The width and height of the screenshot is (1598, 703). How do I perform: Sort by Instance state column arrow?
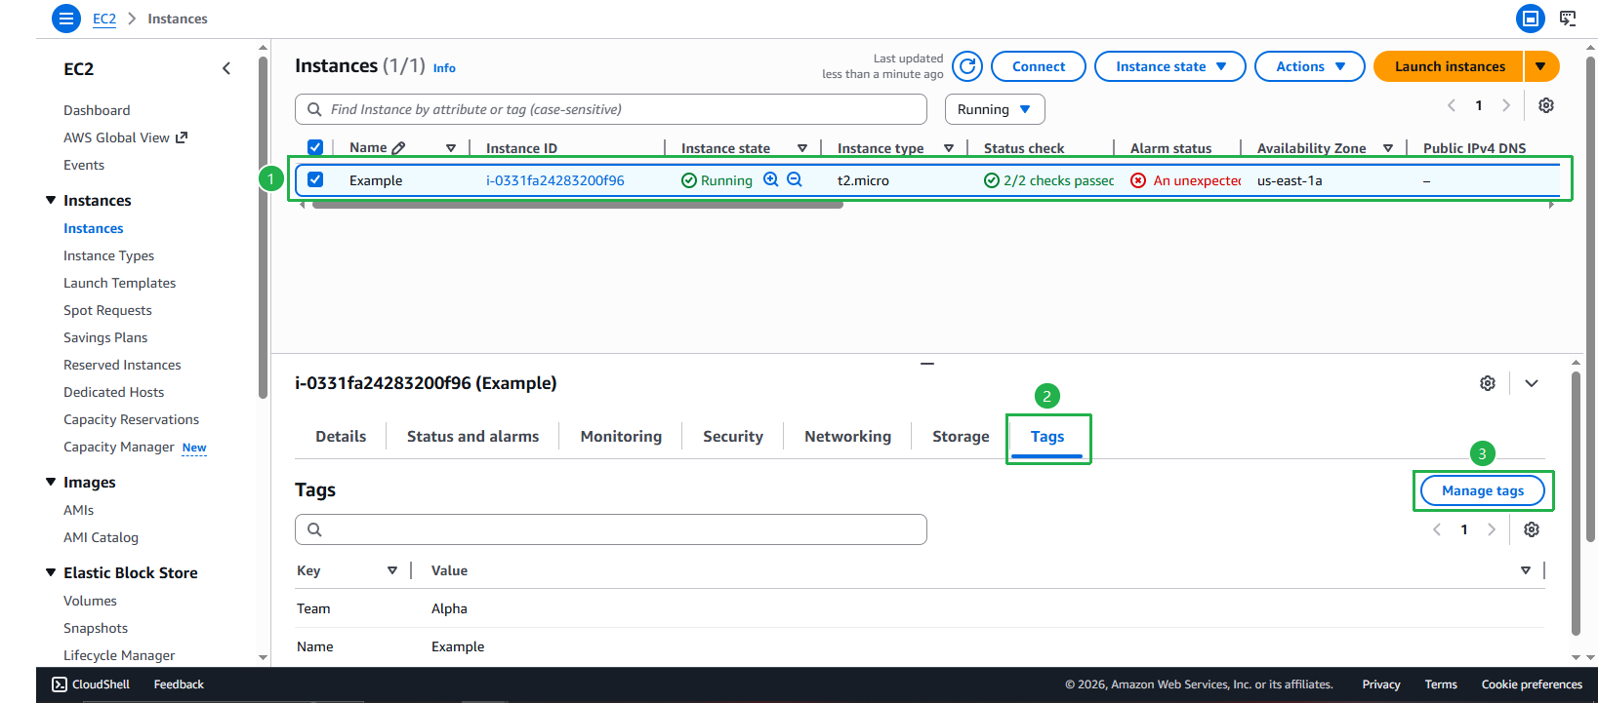(x=802, y=148)
